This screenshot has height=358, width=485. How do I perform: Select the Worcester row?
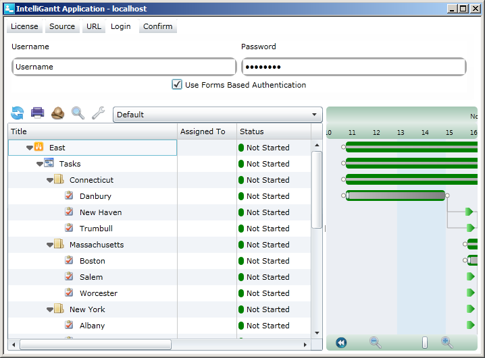tap(159, 293)
